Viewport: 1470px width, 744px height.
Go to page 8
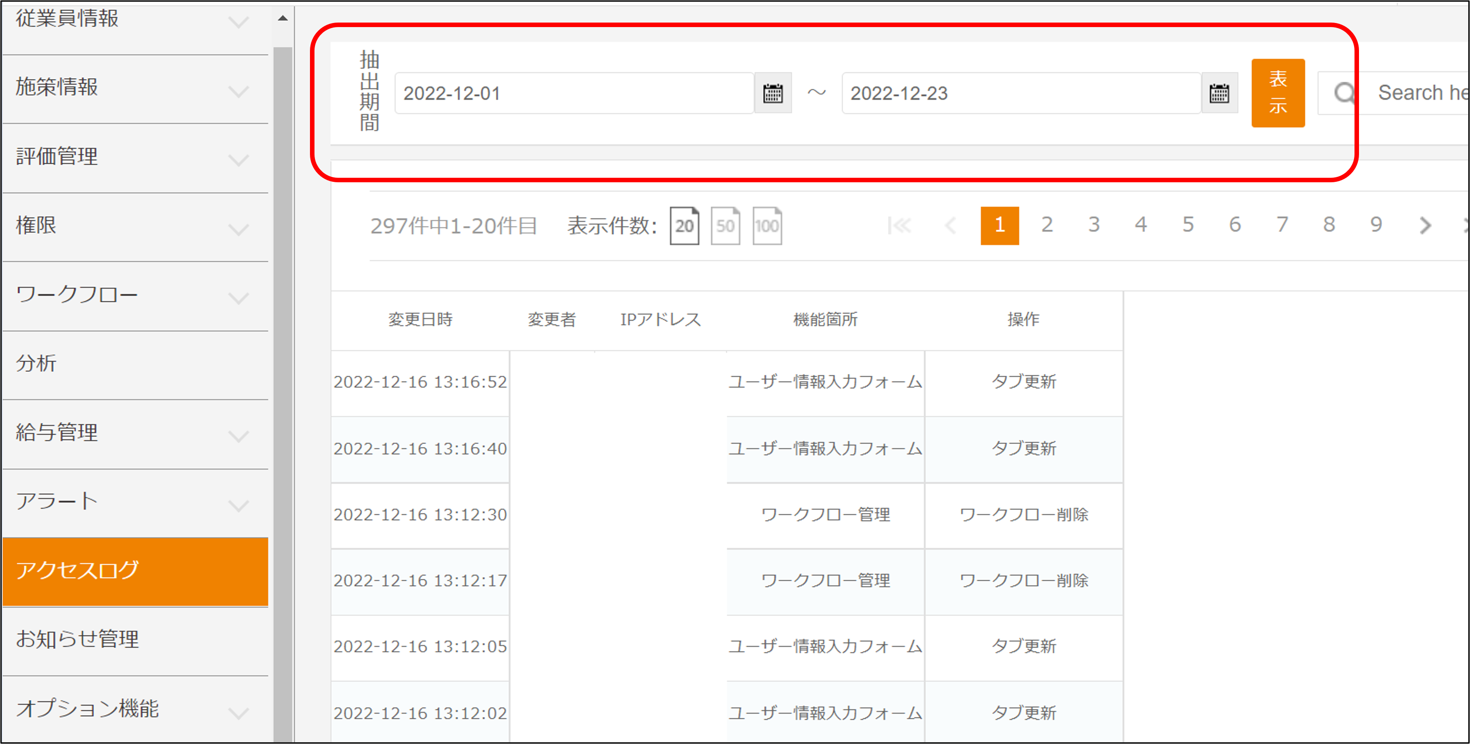1329,225
